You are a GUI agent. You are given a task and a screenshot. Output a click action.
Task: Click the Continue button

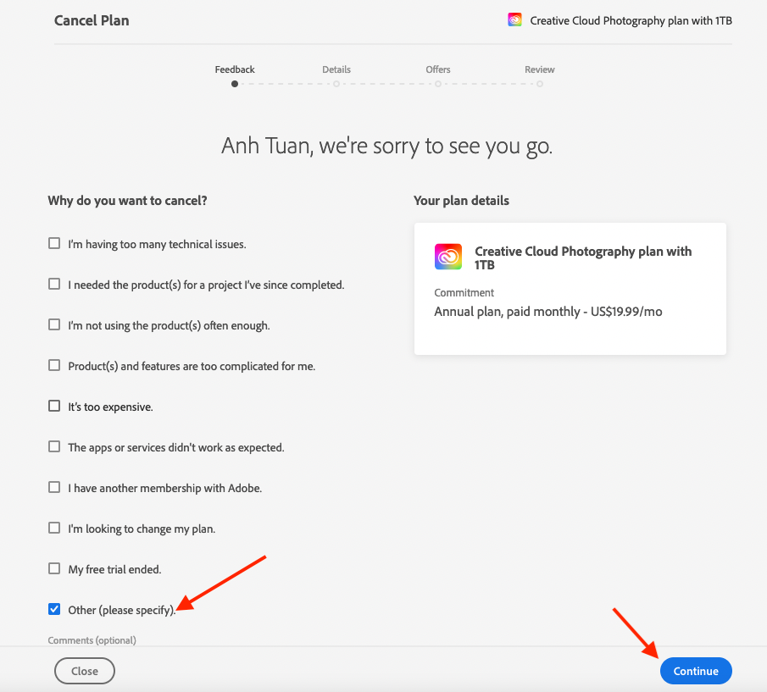click(x=695, y=670)
